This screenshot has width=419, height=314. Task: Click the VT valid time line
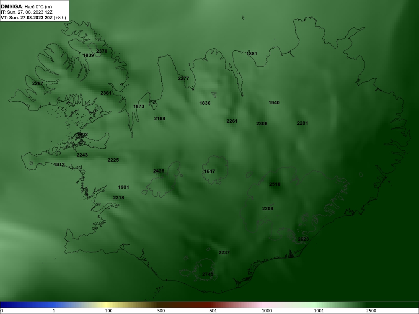[33, 18]
